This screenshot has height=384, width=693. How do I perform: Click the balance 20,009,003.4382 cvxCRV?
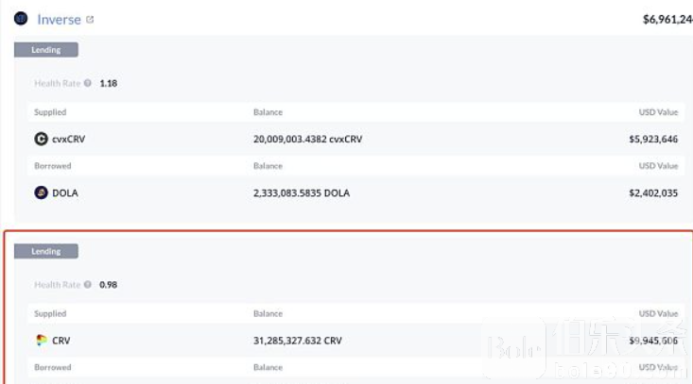[307, 139]
